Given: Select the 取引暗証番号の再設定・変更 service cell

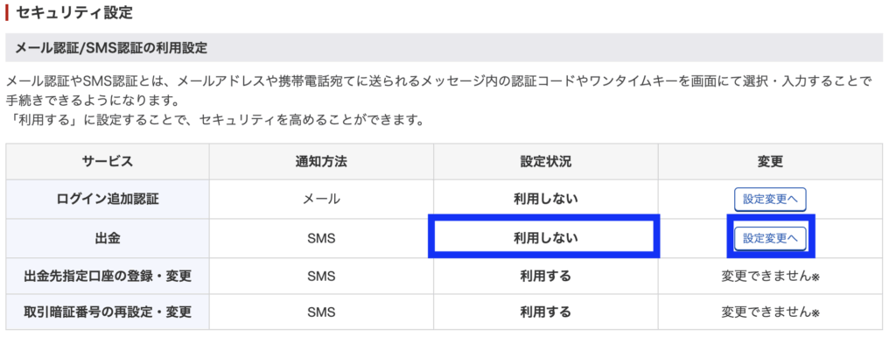Looking at the screenshot, I should tap(108, 312).
